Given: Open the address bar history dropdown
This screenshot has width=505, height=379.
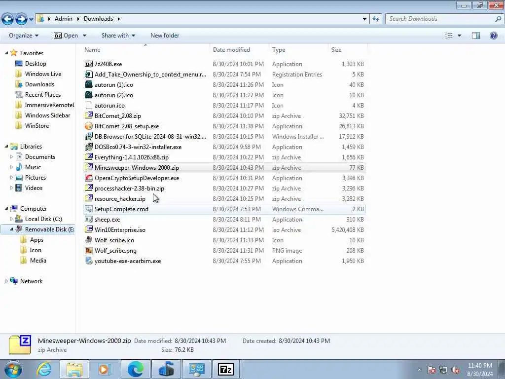Looking at the screenshot, I should pos(364,19).
